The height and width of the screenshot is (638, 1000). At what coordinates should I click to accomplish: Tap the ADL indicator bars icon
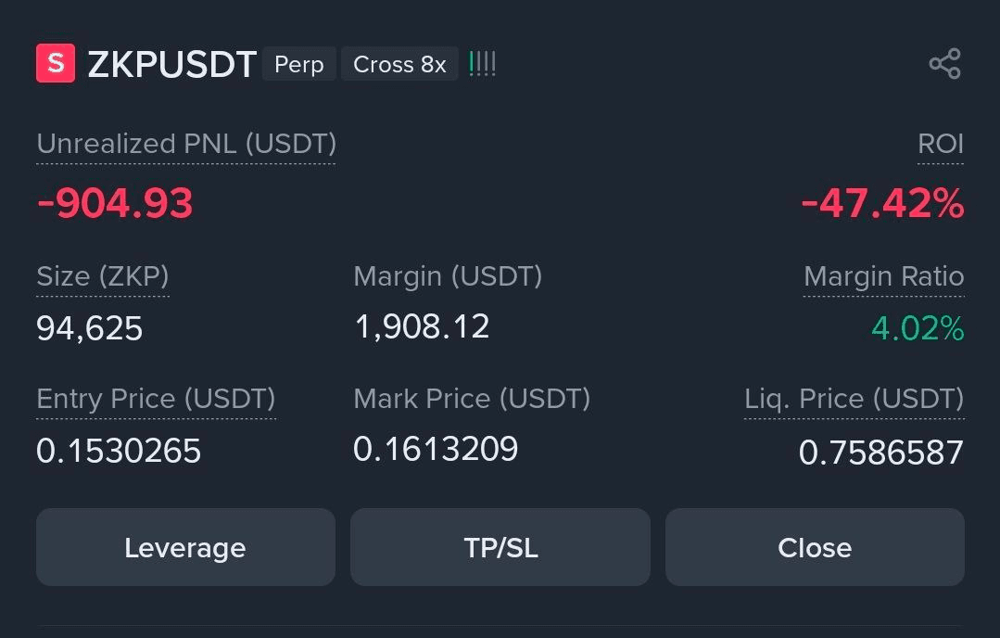click(482, 64)
